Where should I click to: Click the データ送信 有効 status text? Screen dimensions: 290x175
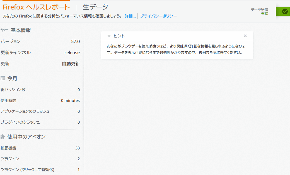(260, 11)
